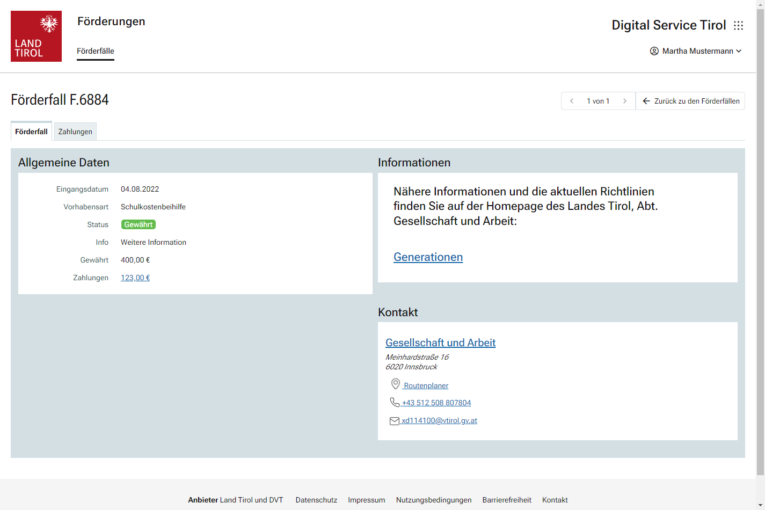
Task: Click the user profile icon
Action: (x=654, y=51)
